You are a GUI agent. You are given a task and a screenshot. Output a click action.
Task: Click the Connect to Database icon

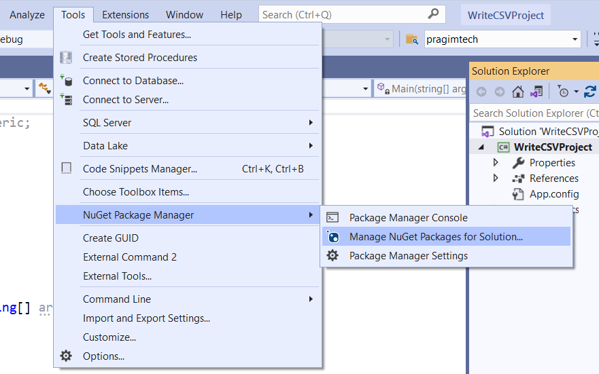pos(66,81)
